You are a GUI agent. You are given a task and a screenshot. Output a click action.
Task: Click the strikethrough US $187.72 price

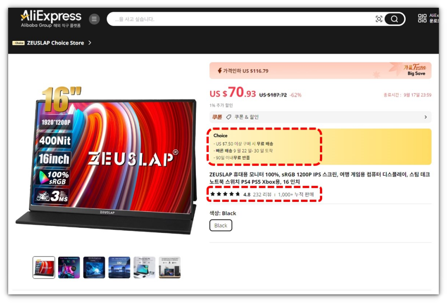(273, 95)
